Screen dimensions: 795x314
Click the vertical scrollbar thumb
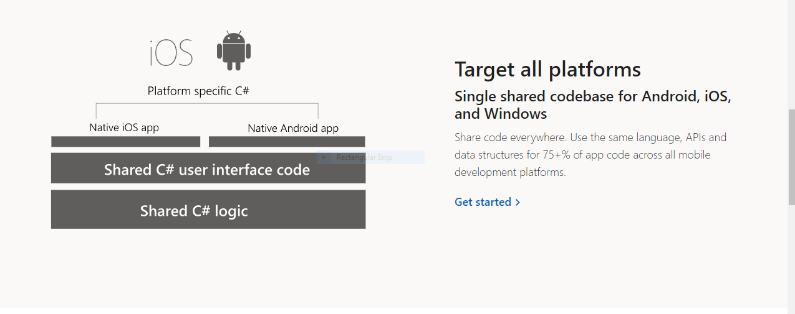[791, 157]
